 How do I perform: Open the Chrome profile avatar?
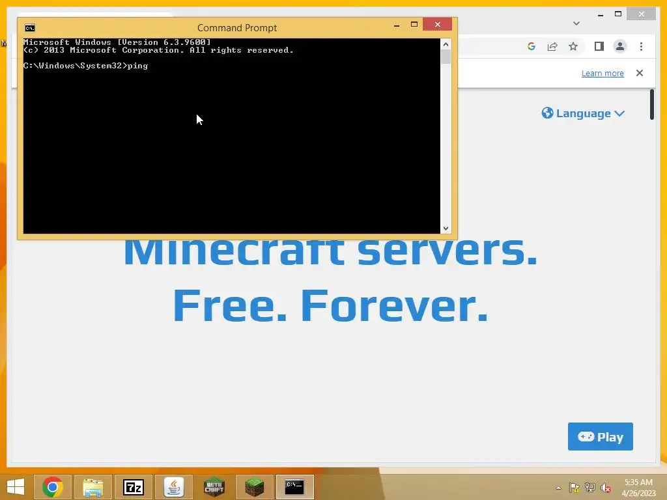620,46
